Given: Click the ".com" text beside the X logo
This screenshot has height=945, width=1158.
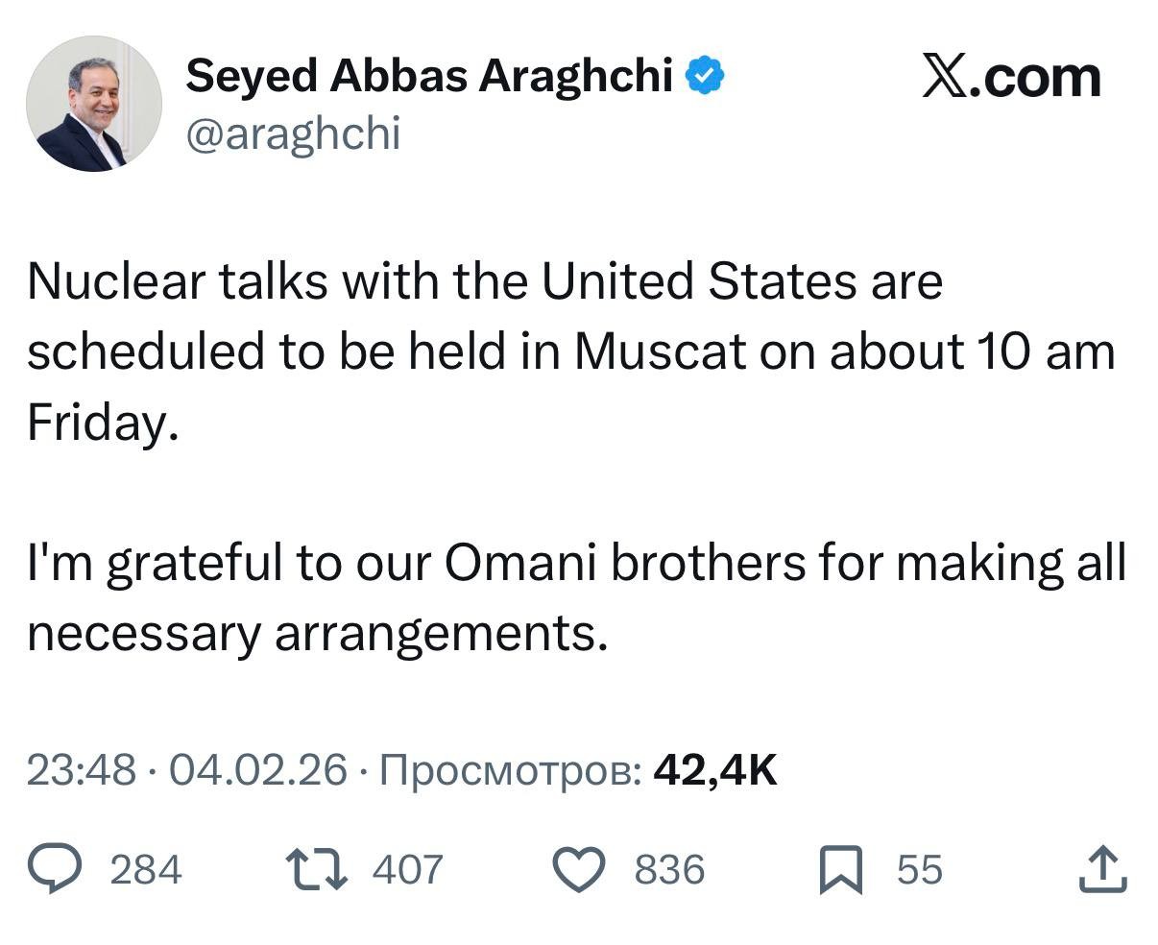Looking at the screenshot, I should point(1035,77).
